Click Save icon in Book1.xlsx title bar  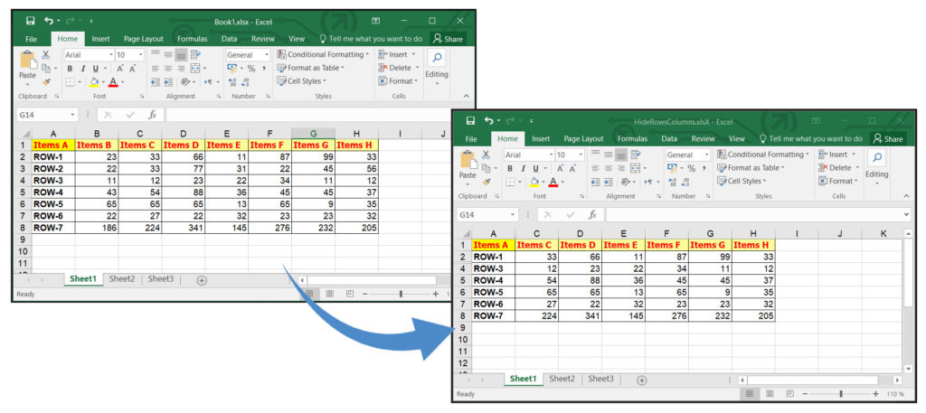tap(30, 21)
